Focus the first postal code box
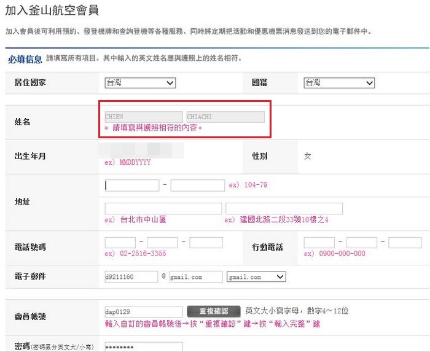The height and width of the screenshot is (352, 430). point(132,185)
